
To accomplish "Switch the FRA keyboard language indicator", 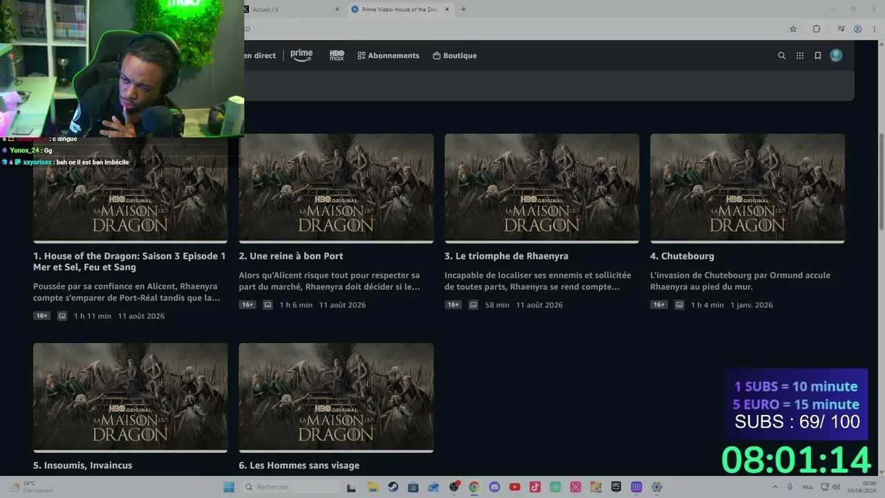I will 808,487.
